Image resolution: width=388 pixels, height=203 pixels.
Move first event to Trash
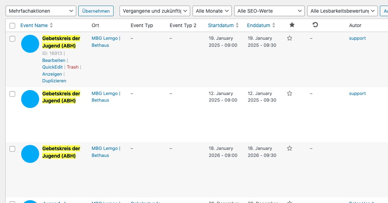coord(73,67)
